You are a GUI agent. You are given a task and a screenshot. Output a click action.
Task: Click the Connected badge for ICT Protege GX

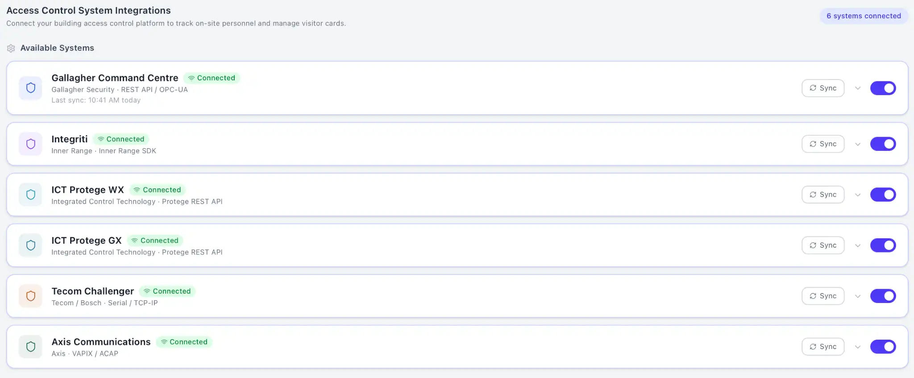tap(155, 241)
